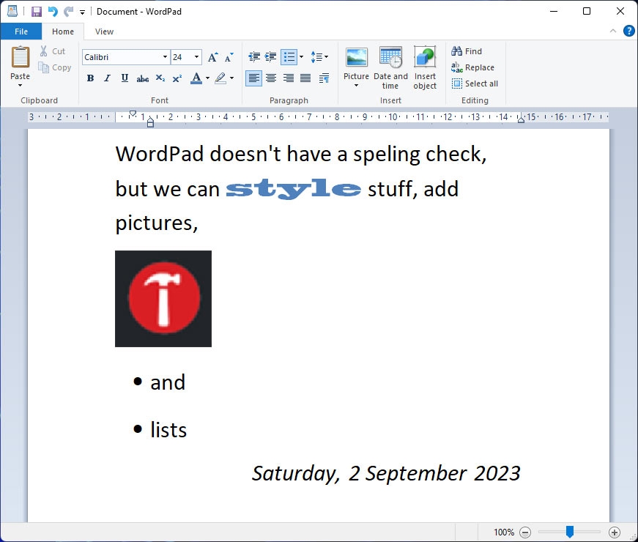Click the Grow font icon
The width and height of the screenshot is (638, 542).
click(212, 57)
